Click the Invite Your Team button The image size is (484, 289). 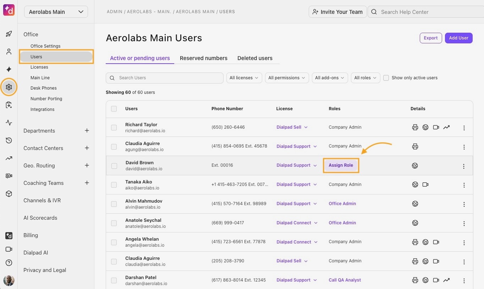(338, 12)
